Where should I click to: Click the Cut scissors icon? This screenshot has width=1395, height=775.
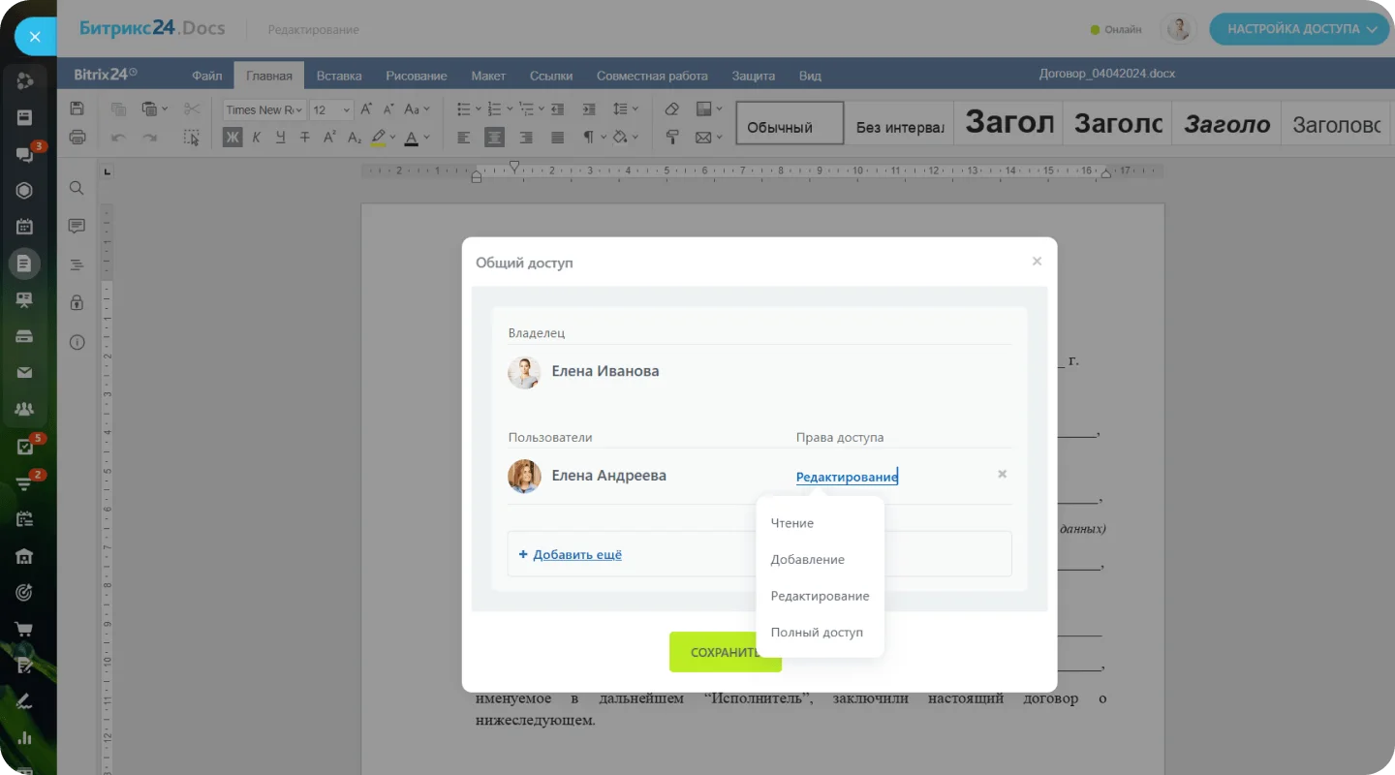pyautogui.click(x=192, y=108)
